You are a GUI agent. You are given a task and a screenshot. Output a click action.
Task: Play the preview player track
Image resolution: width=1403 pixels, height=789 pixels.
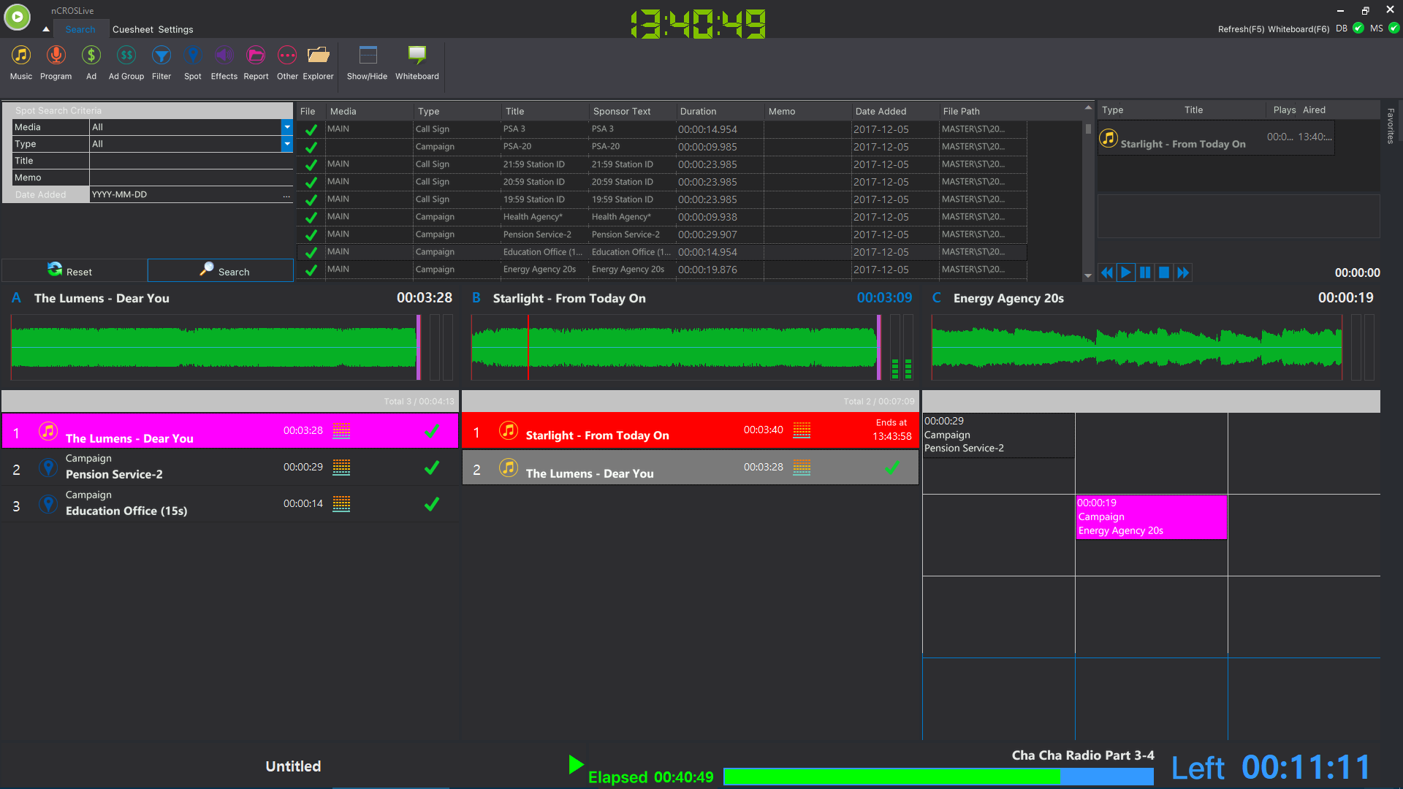click(x=1126, y=272)
